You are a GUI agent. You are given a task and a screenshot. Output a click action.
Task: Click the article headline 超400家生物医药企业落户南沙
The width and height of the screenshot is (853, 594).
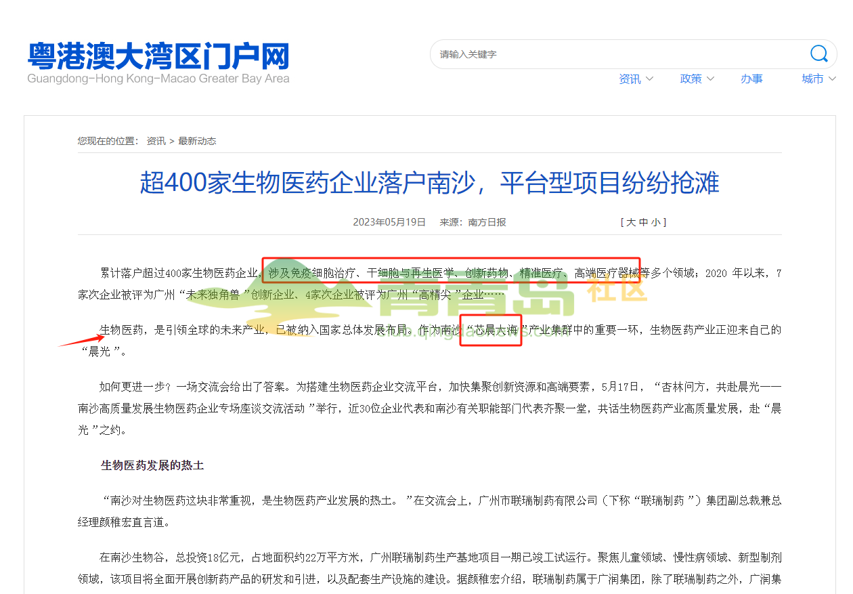(x=429, y=183)
